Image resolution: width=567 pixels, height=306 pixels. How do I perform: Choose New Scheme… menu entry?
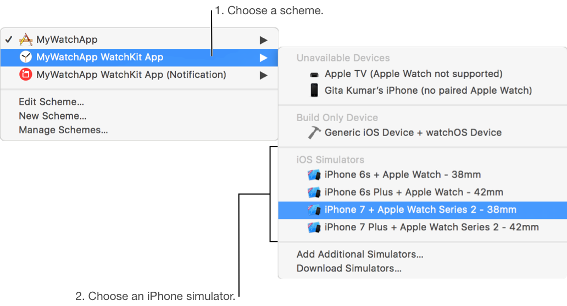(x=52, y=116)
